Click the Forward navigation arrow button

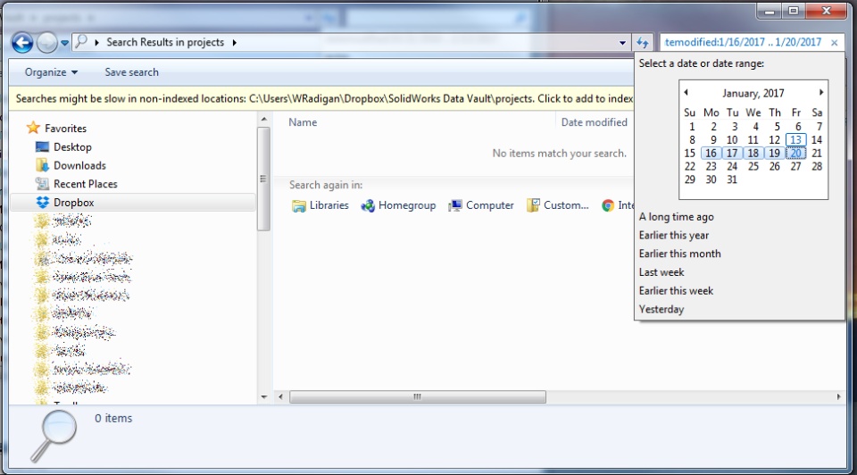(x=47, y=42)
